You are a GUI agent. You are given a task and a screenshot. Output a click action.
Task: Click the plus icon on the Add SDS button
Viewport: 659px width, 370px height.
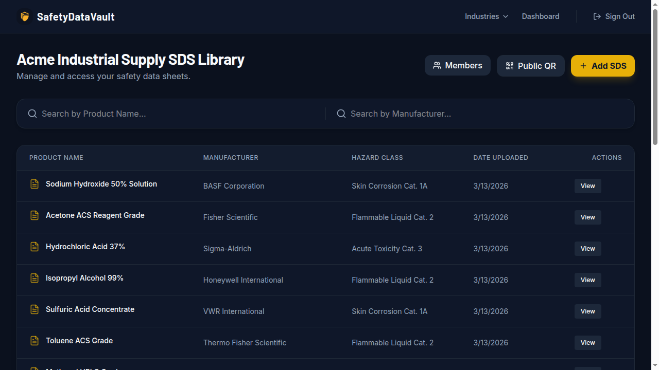pyautogui.click(x=583, y=66)
